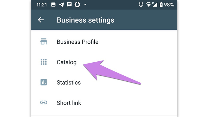Tap the image notification icon in status bar
This screenshot has width=208, height=117.
click(x=54, y=5)
